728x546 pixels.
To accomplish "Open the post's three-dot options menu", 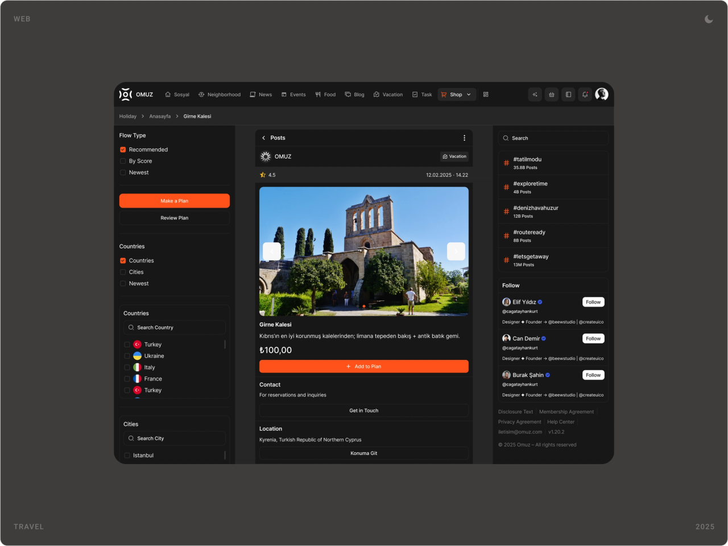I will click(464, 138).
